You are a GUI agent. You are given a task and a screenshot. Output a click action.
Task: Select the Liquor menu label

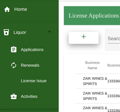[20, 32]
